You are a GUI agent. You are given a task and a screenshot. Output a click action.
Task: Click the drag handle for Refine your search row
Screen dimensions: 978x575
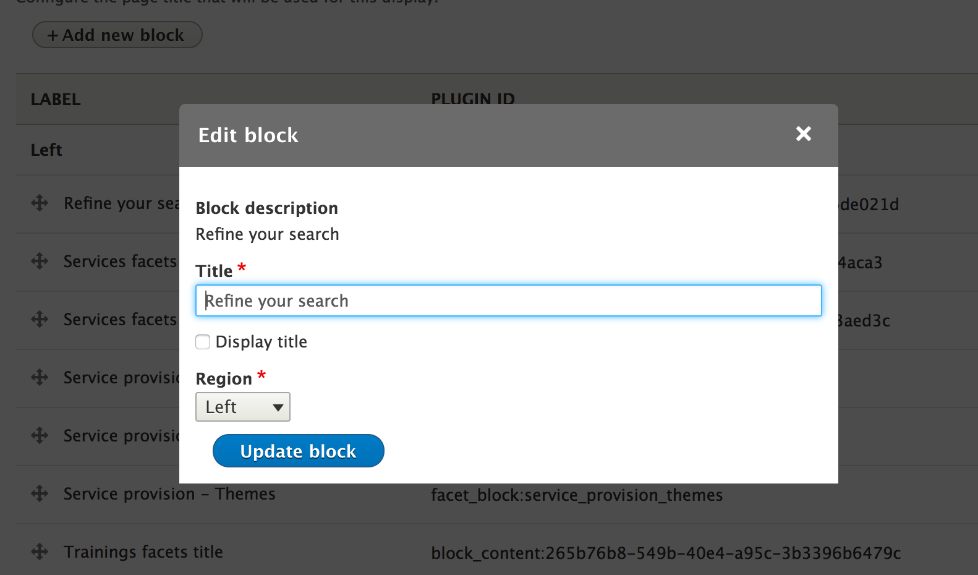(40, 203)
